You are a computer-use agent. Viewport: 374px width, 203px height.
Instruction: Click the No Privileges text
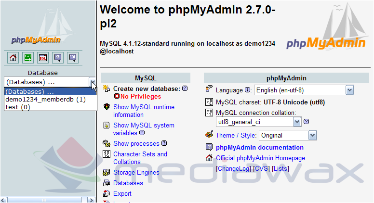tap(140, 96)
